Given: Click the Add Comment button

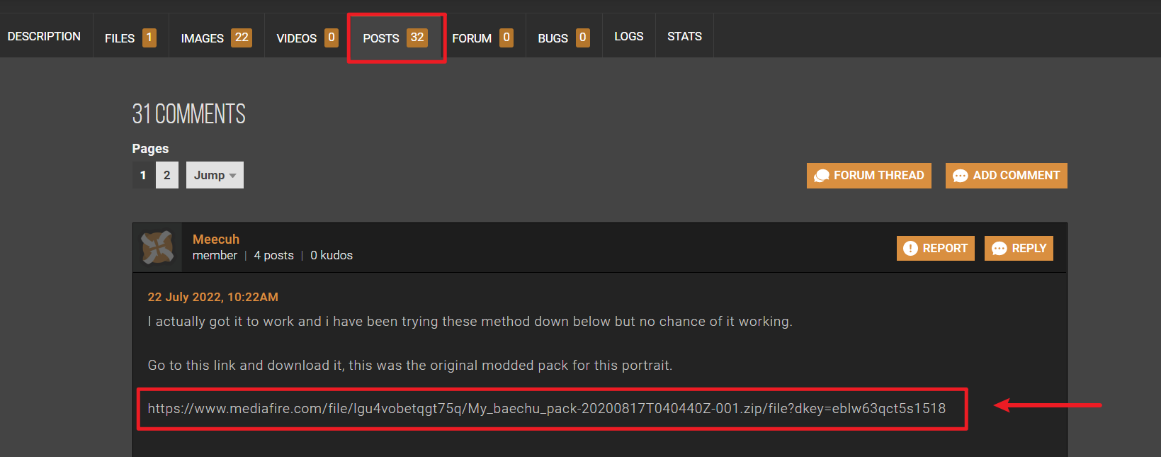Looking at the screenshot, I should point(1007,176).
